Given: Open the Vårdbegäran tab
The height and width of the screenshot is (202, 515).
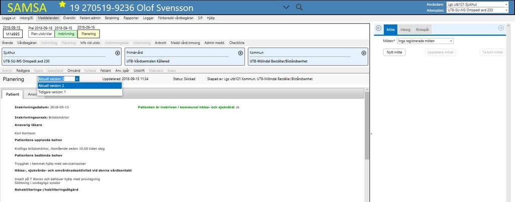Looking at the screenshot, I should pyautogui.click(x=27, y=43).
